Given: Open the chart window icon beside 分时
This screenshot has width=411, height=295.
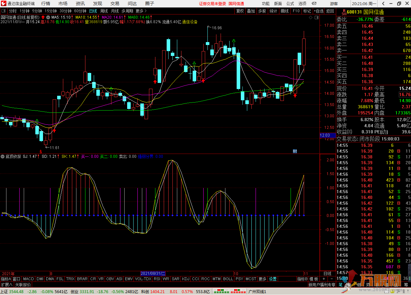Looking at the screenshot, I should (x=3, y=11).
